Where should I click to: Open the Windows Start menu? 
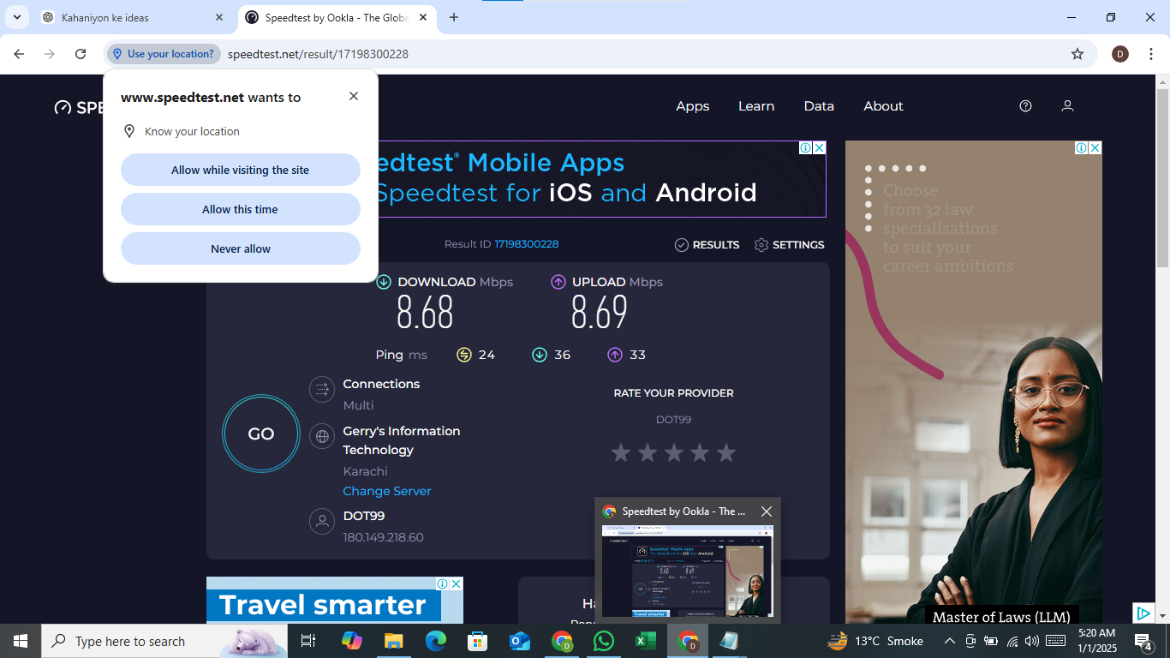click(21, 641)
